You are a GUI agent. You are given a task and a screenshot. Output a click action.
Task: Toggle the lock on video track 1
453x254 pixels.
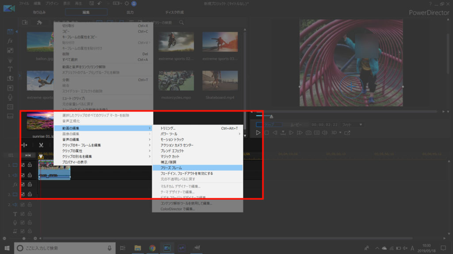[x=30, y=165]
